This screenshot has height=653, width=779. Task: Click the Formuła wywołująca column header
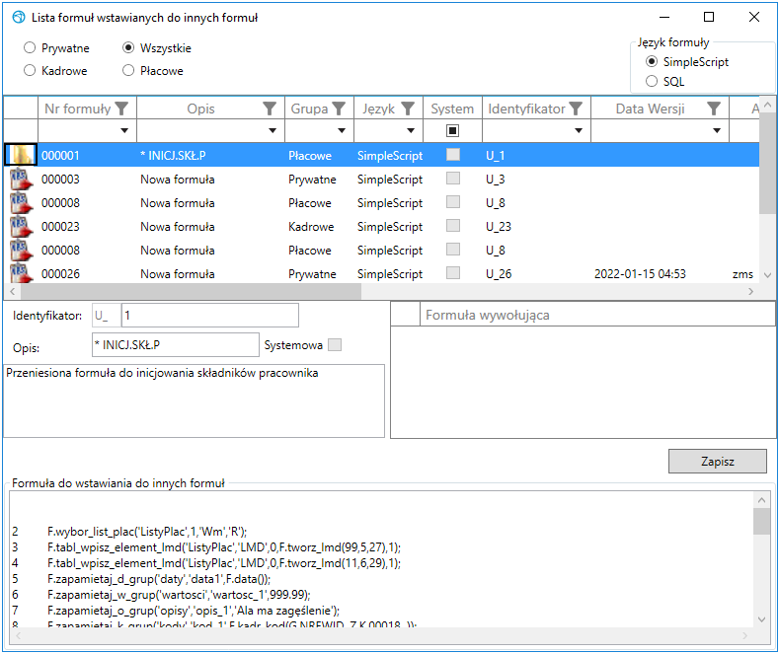597,315
